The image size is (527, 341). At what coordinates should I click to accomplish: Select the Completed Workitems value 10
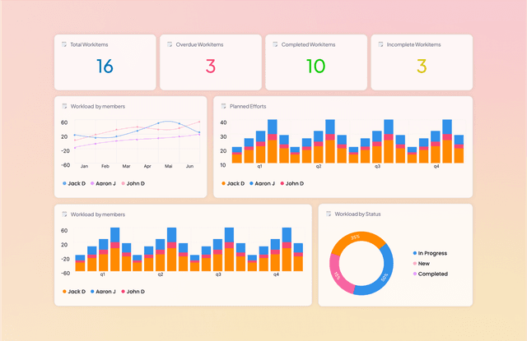pos(315,67)
